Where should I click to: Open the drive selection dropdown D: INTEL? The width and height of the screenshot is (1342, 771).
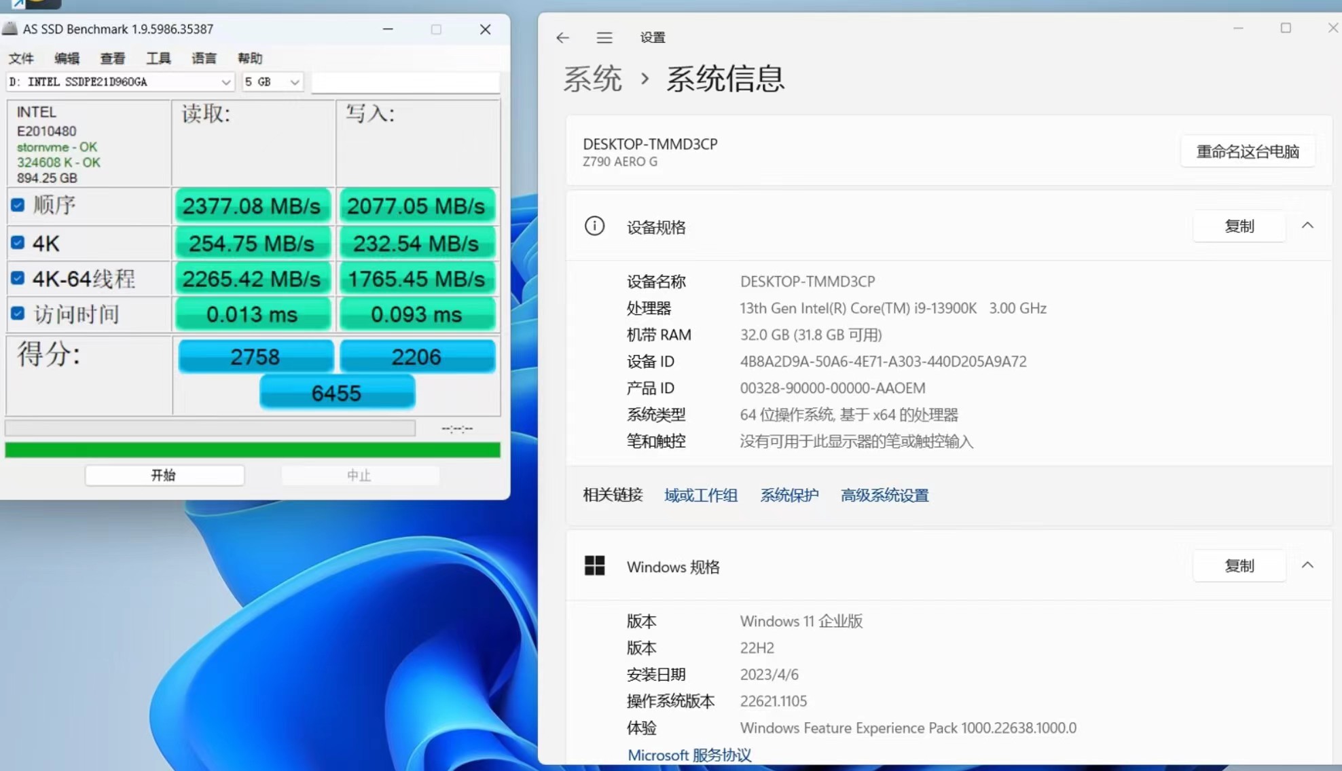click(120, 82)
